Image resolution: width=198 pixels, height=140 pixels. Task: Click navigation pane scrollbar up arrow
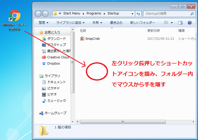click(x=72, y=30)
